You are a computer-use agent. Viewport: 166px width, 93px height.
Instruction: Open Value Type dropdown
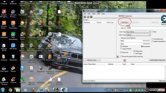tap(139, 35)
